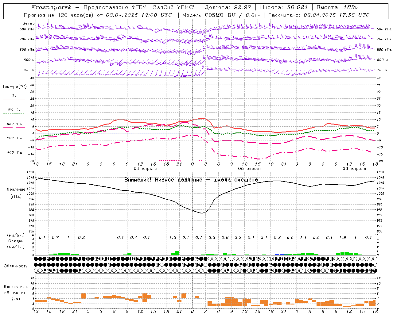Click 'Предоставлено ФГБУ ЗапСиб УГМС' provider text
Viewport: 393px width, 314px height.
[x=140, y=7]
